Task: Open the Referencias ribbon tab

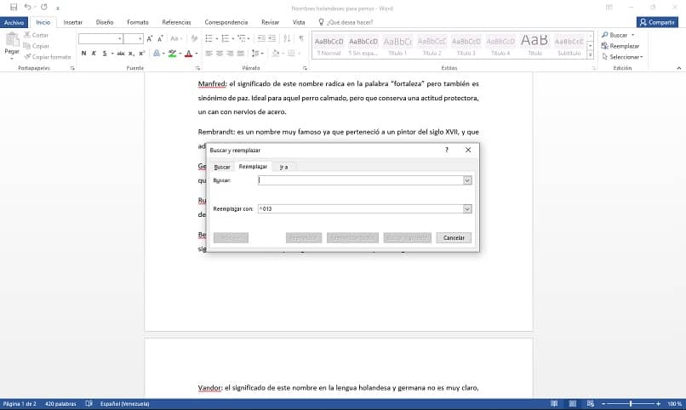Action: tap(176, 22)
